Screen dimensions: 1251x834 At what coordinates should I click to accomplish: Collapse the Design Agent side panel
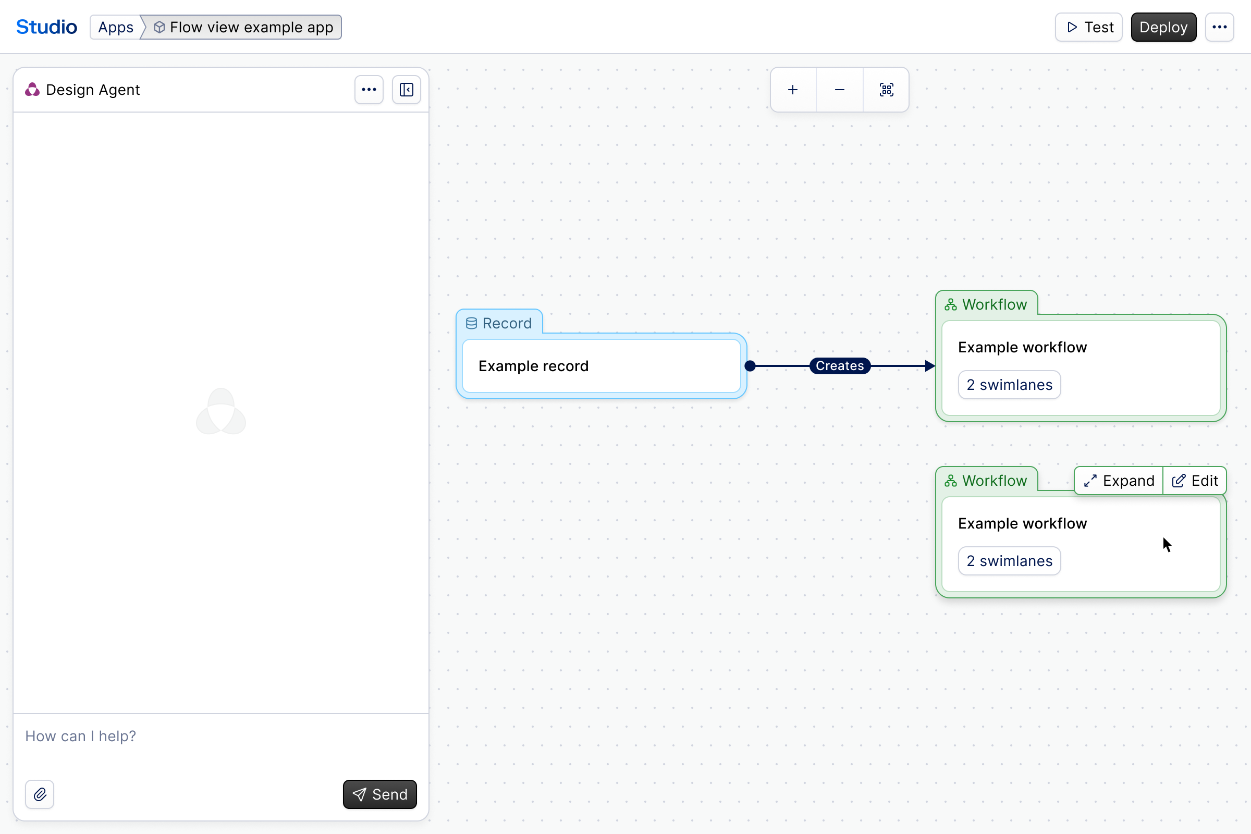point(407,90)
